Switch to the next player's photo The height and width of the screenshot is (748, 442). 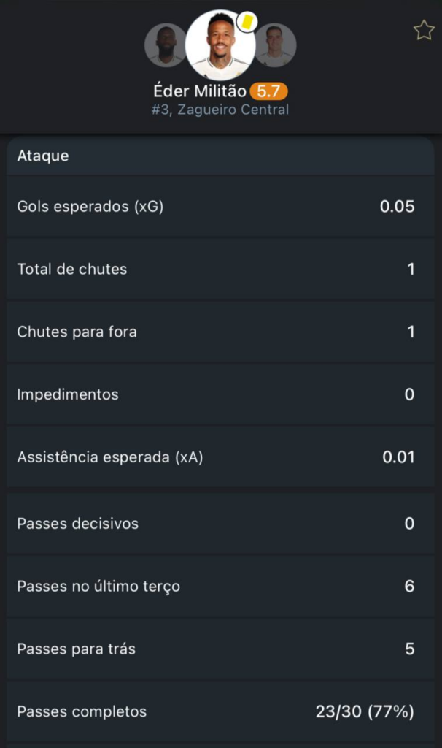tap(275, 45)
